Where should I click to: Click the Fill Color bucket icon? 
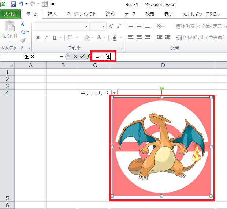click(x=87, y=38)
